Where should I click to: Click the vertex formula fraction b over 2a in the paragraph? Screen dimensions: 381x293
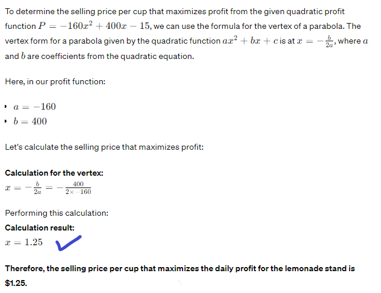click(330, 42)
